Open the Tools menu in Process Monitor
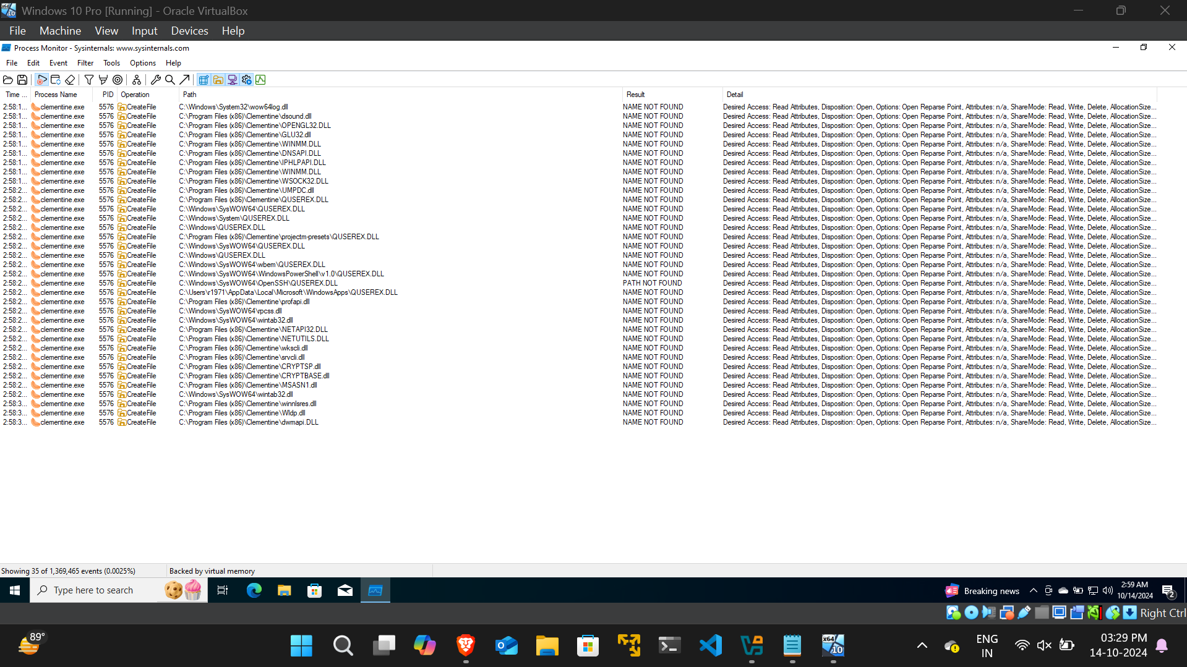1187x667 pixels. [x=111, y=63]
